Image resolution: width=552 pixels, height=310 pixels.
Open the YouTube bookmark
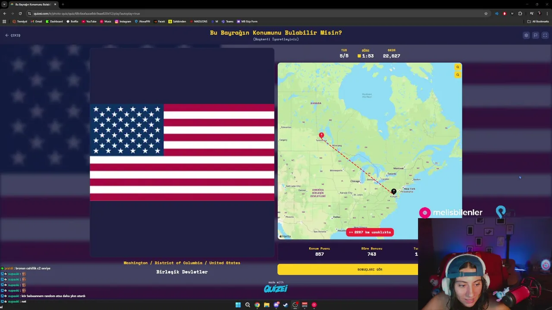pyautogui.click(x=89, y=22)
